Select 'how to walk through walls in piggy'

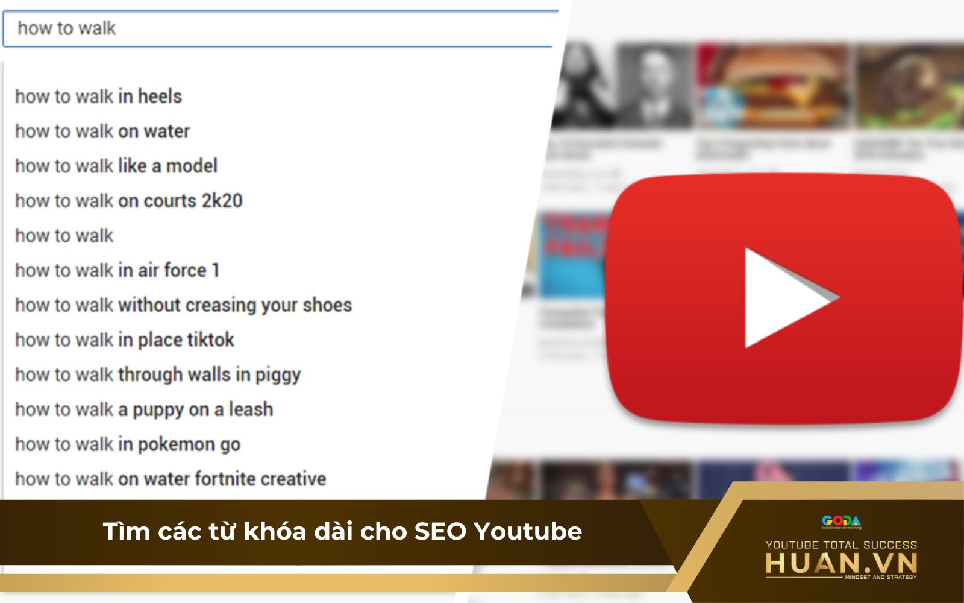click(158, 374)
